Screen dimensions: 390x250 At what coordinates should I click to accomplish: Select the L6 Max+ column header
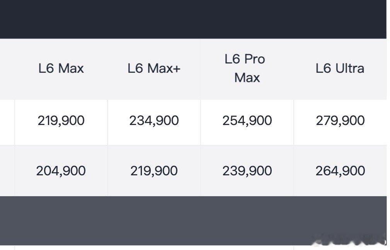(154, 68)
